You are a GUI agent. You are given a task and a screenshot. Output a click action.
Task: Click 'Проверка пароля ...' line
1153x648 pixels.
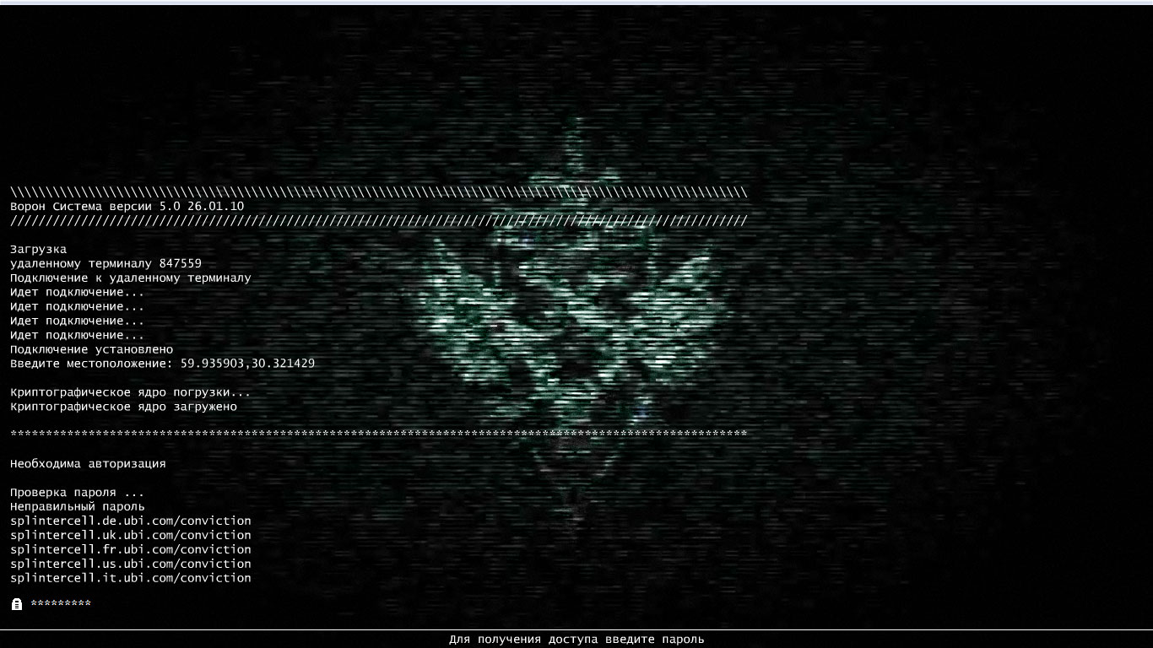78,492
